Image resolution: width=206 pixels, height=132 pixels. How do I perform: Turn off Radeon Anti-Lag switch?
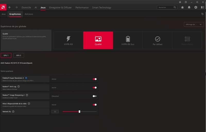(95, 88)
